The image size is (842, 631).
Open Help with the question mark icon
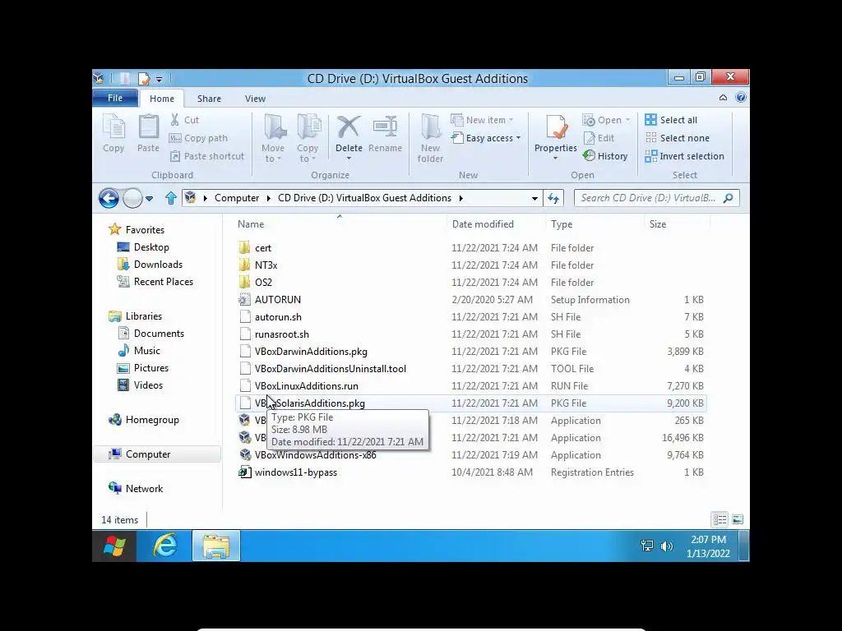coord(741,98)
